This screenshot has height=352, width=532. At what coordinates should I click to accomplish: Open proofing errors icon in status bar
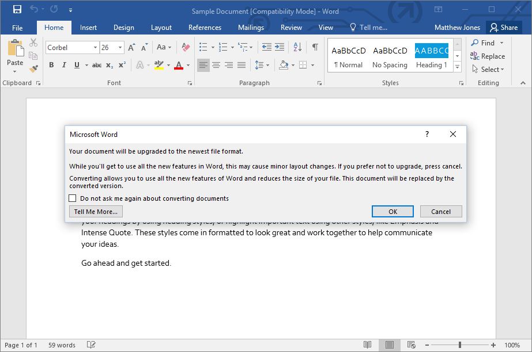(91, 345)
